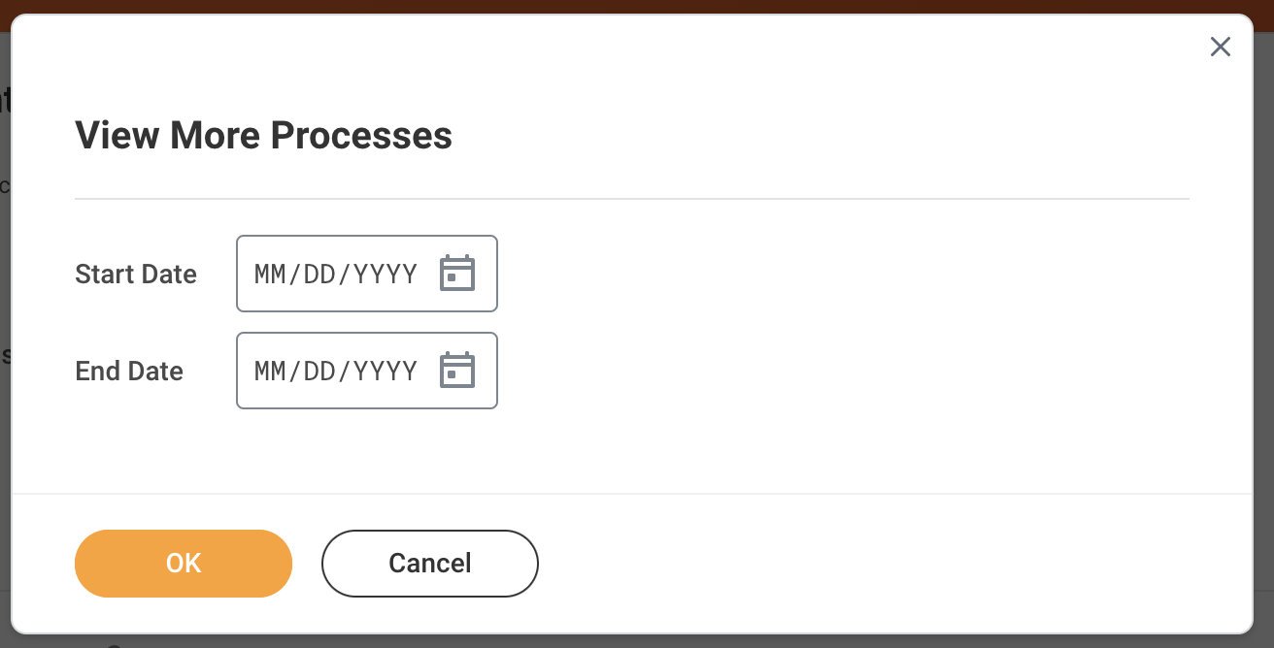Focus the MM/DD/YYYY field next to Start Date
This screenshot has height=648, width=1274.
point(335,273)
